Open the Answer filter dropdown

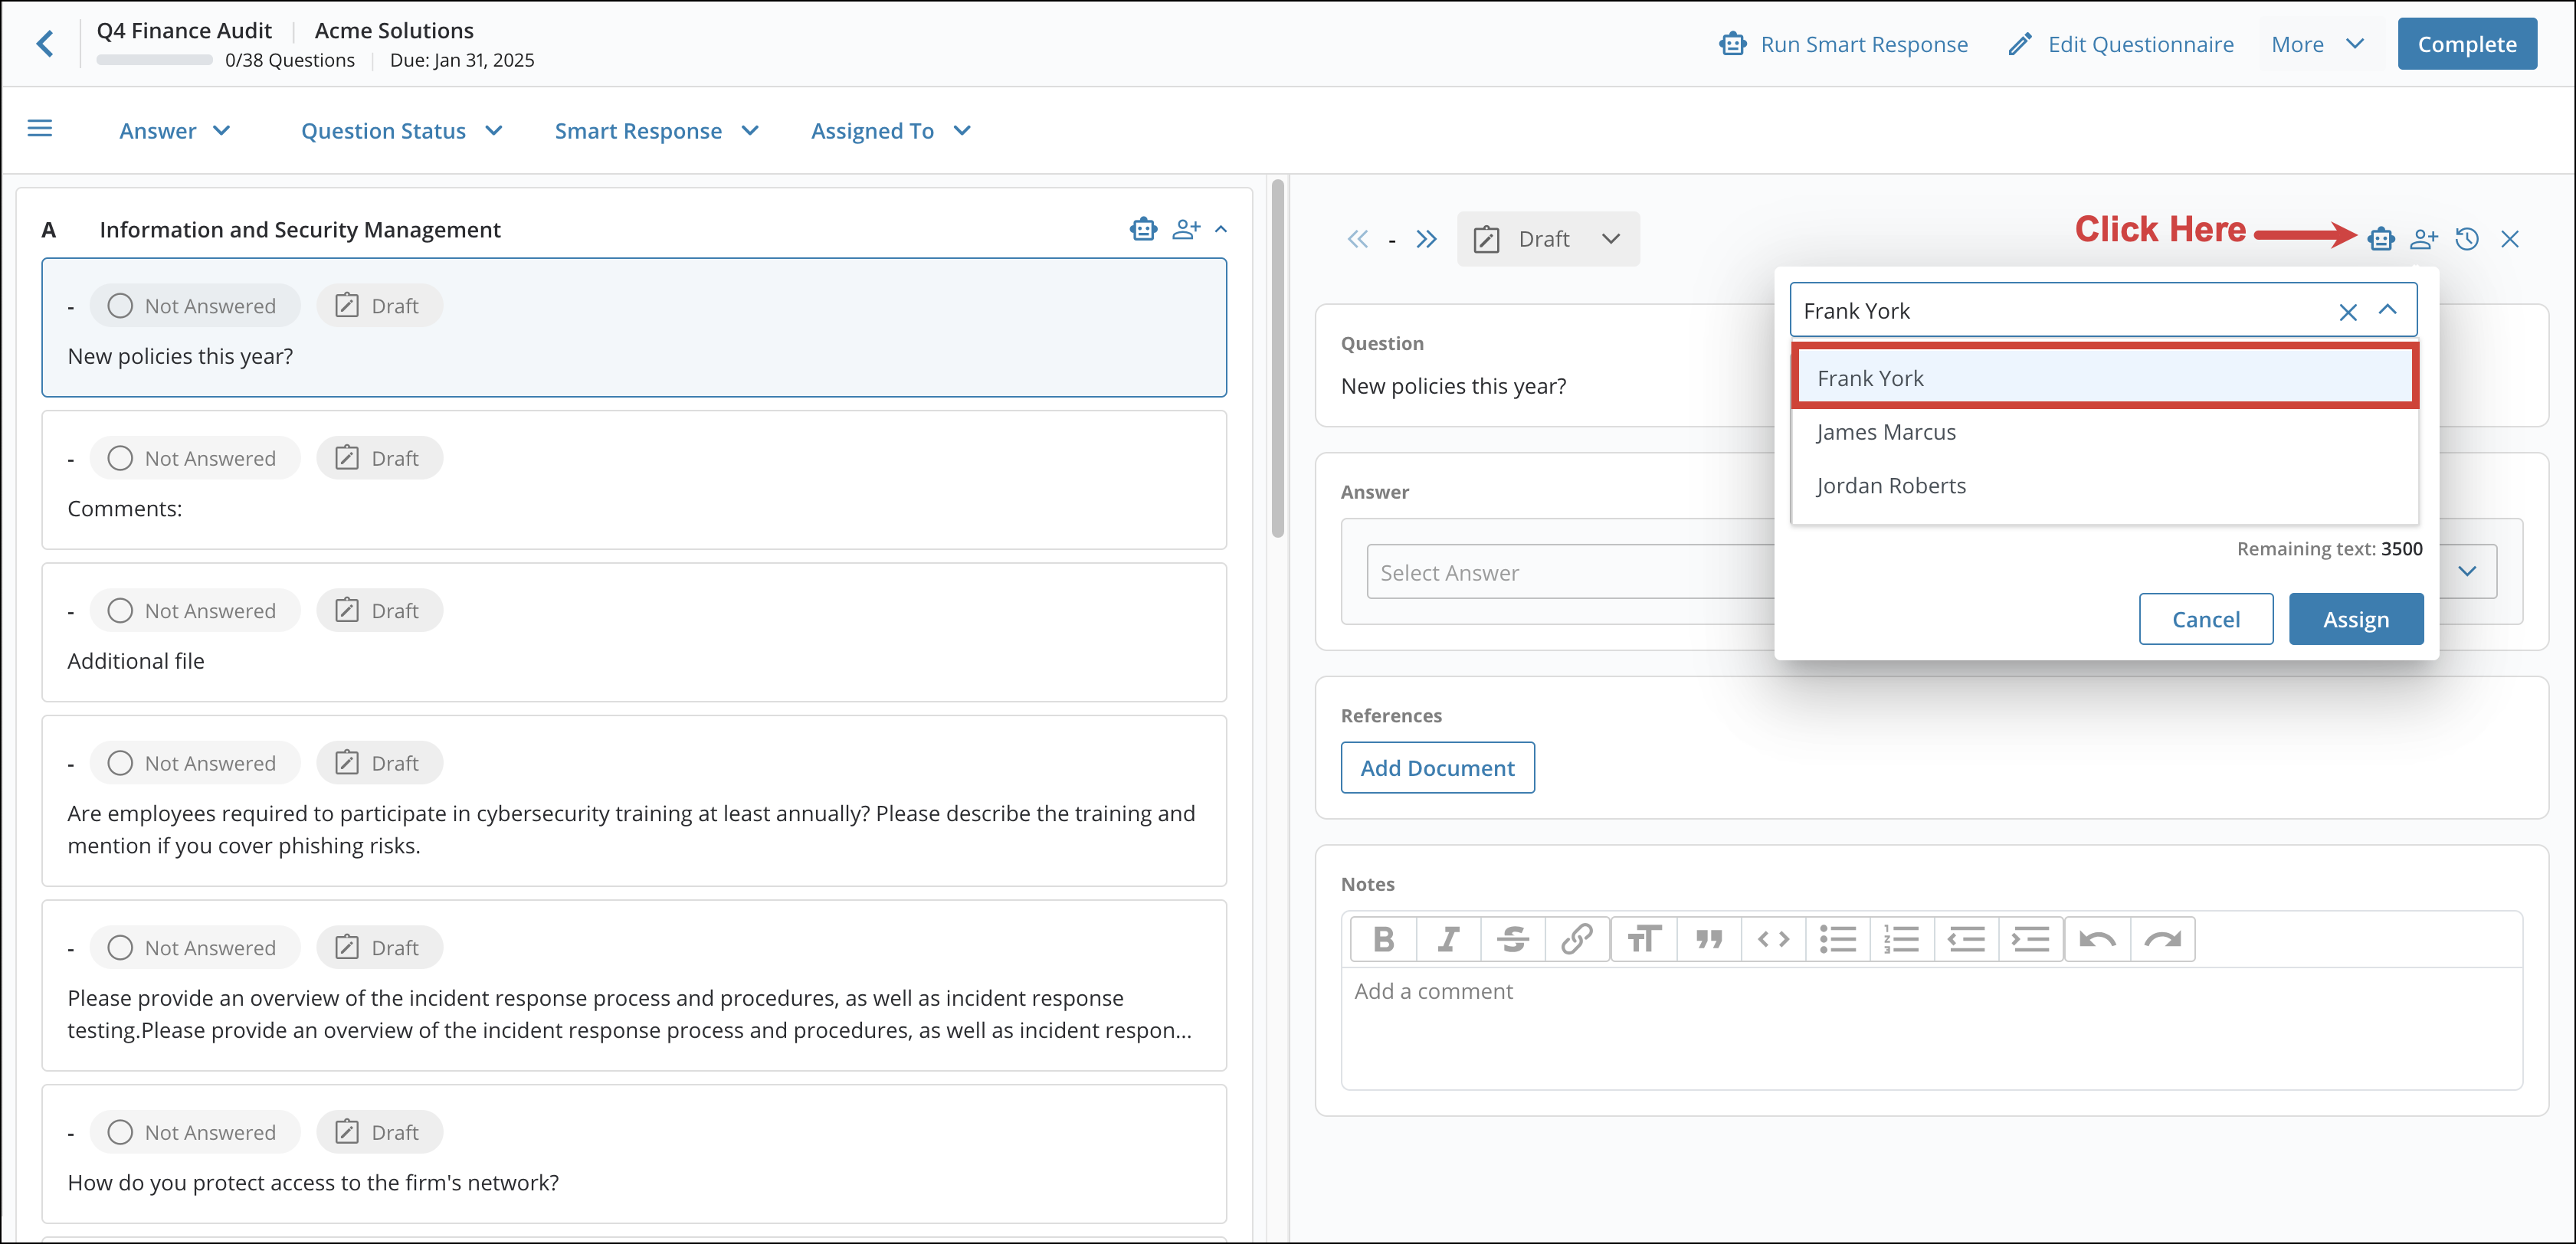click(175, 131)
